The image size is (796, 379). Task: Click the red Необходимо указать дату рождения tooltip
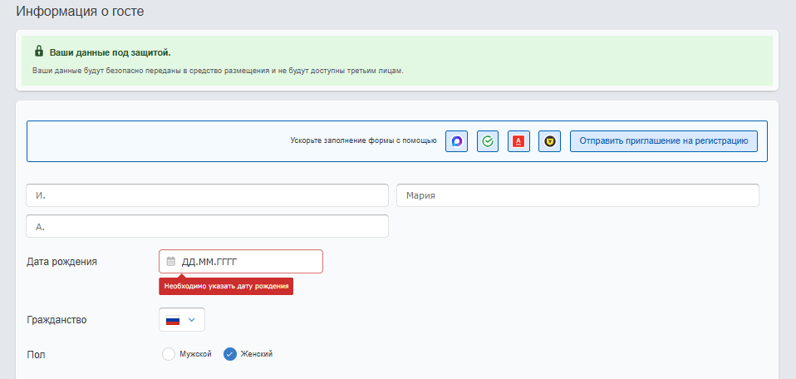coord(226,287)
